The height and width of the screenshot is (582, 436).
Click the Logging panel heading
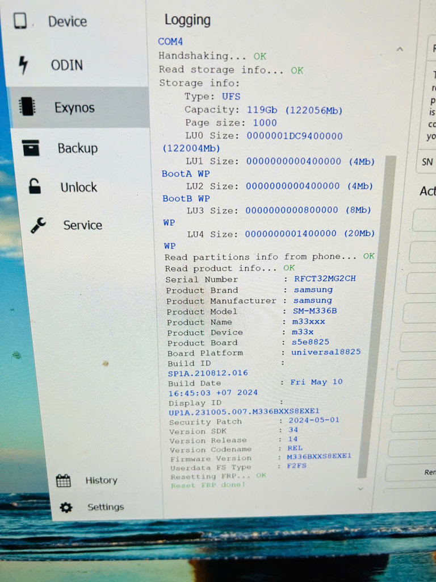click(x=187, y=20)
